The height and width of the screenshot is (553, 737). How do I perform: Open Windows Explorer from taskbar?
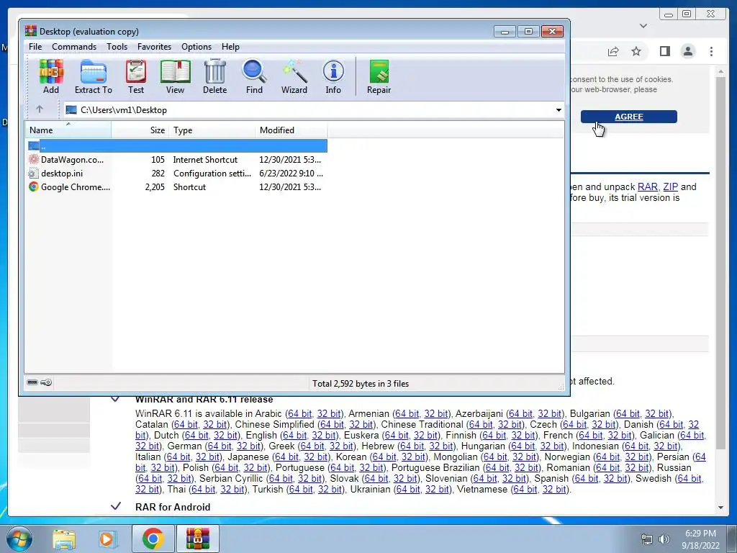(x=63, y=539)
